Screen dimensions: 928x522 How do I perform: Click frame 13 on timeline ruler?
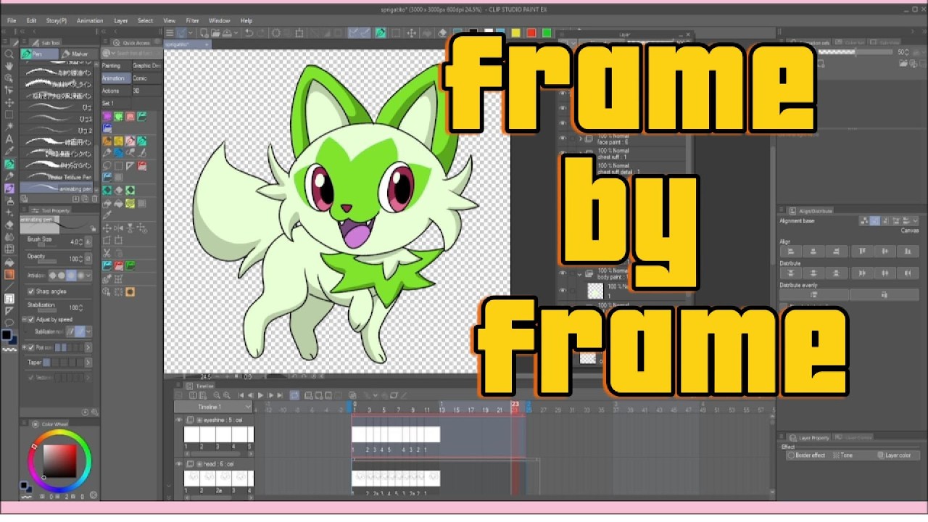tap(442, 410)
